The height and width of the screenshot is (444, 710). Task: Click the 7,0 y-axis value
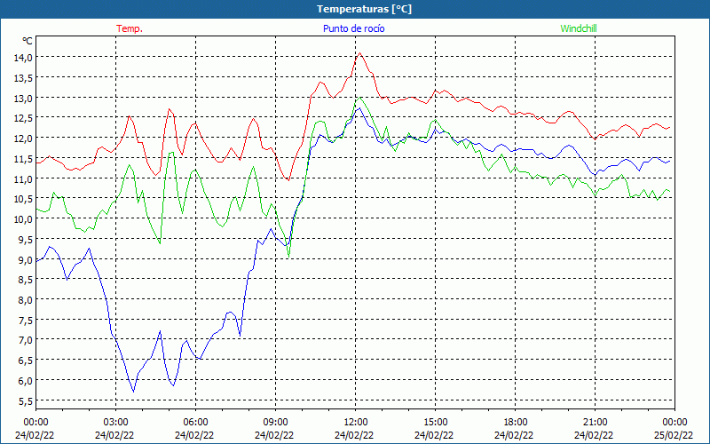[x=26, y=340]
